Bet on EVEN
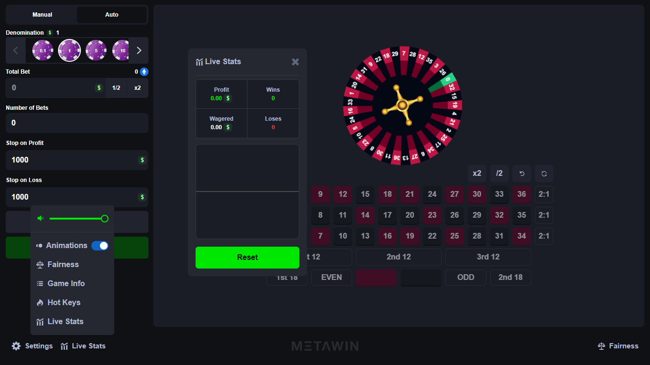Image resolution: width=650 pixels, height=365 pixels. [x=332, y=278]
